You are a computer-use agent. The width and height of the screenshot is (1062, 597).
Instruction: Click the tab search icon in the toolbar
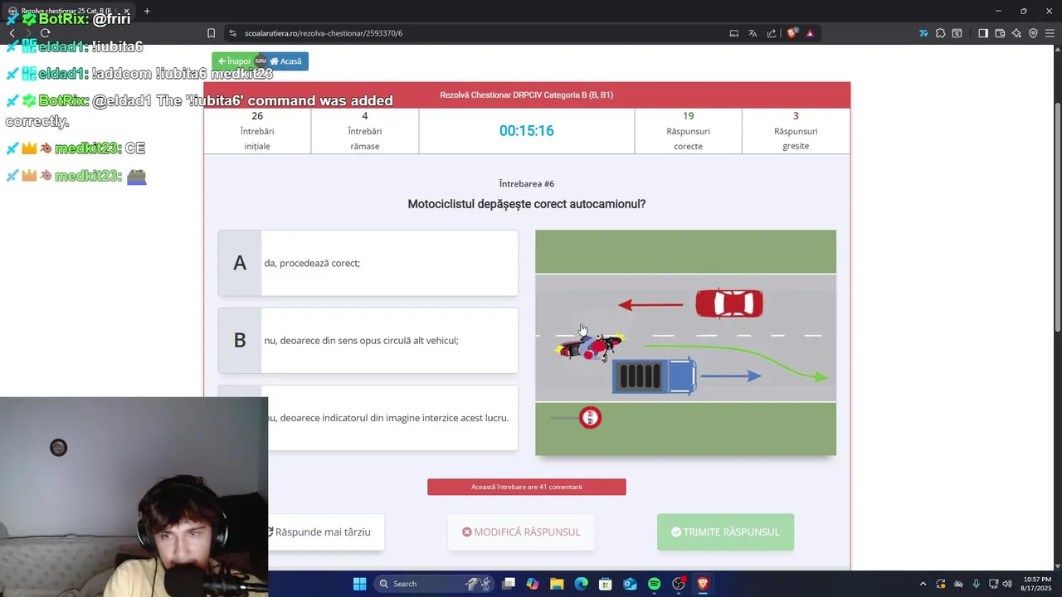pyautogui.click(x=957, y=33)
